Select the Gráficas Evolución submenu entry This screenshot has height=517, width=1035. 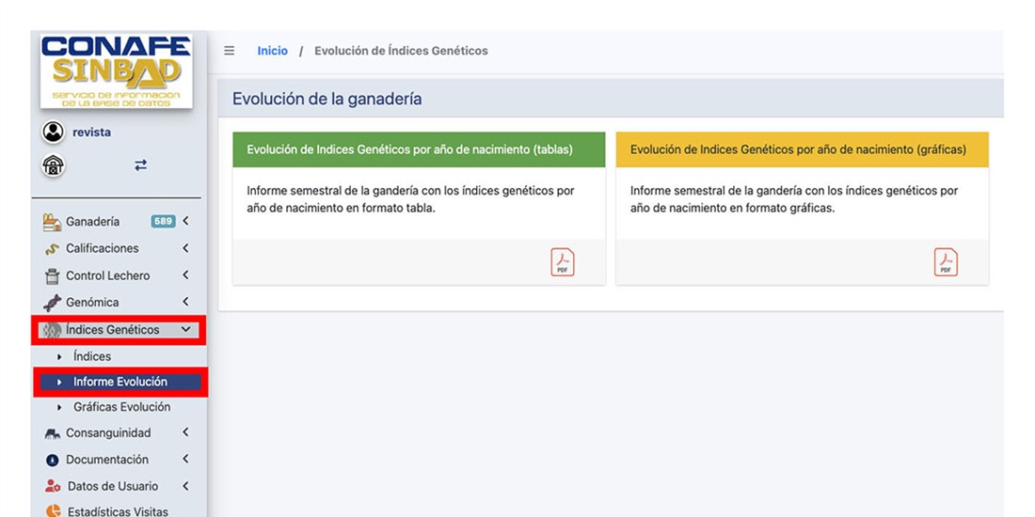click(x=120, y=407)
